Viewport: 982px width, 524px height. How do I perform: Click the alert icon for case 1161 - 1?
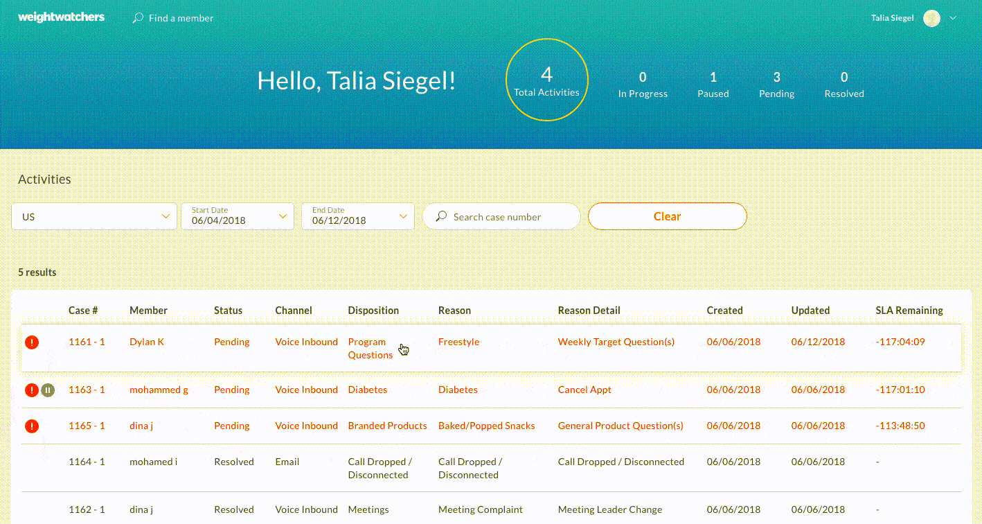[32, 342]
